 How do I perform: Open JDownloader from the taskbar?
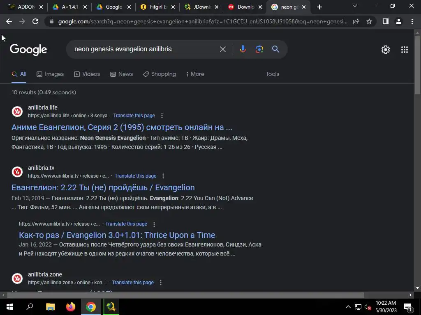pyautogui.click(x=111, y=307)
